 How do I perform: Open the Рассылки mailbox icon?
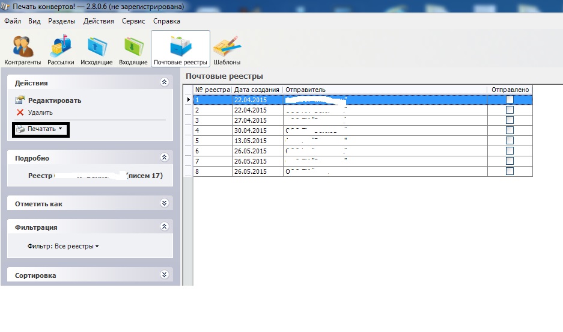click(61, 48)
